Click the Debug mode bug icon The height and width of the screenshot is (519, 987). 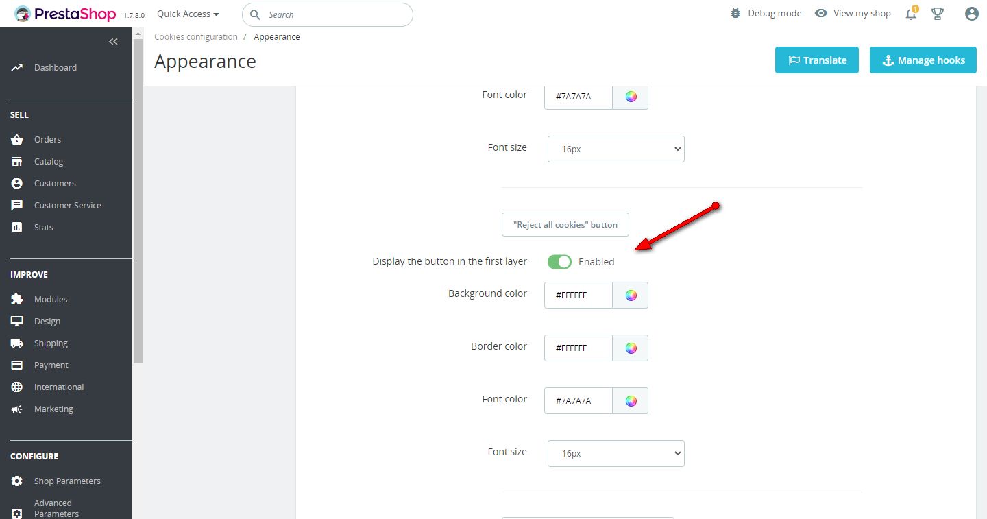736,14
